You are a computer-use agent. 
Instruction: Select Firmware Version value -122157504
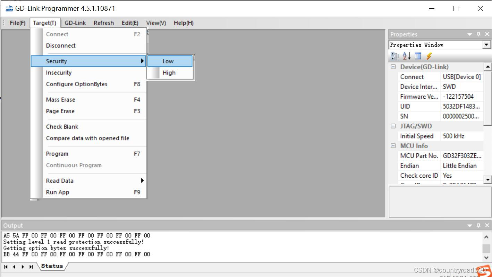point(462,97)
